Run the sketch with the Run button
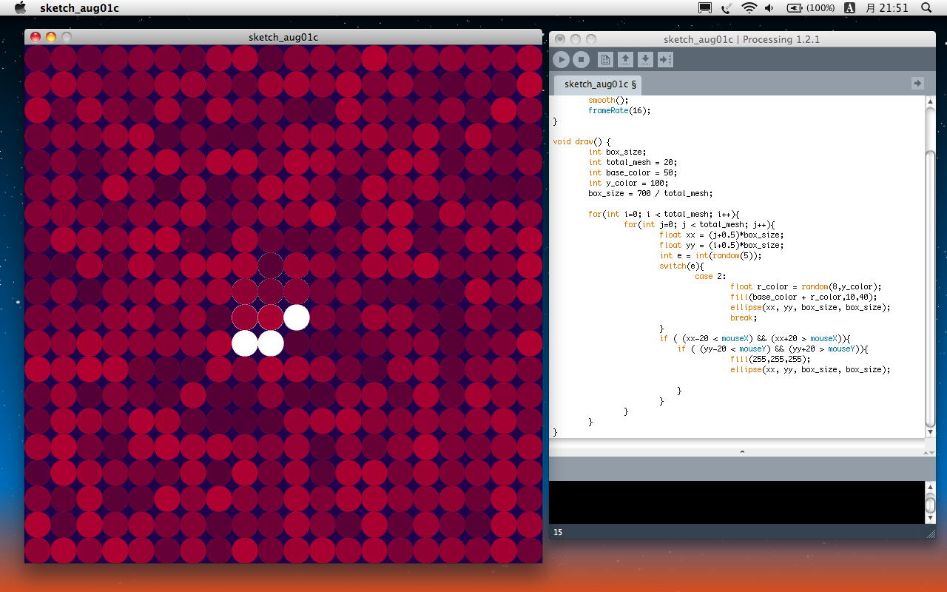This screenshot has width=947, height=592. [x=561, y=59]
